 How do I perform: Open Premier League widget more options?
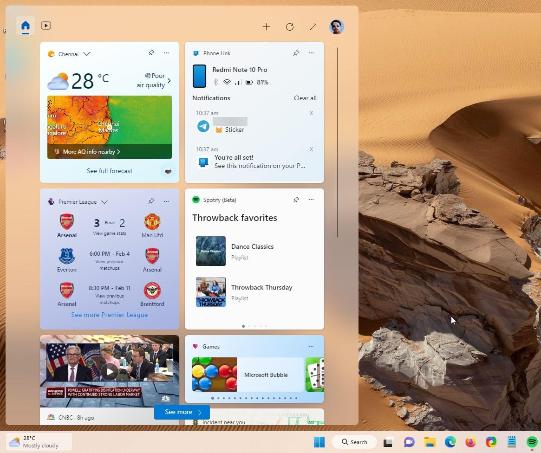tap(166, 201)
